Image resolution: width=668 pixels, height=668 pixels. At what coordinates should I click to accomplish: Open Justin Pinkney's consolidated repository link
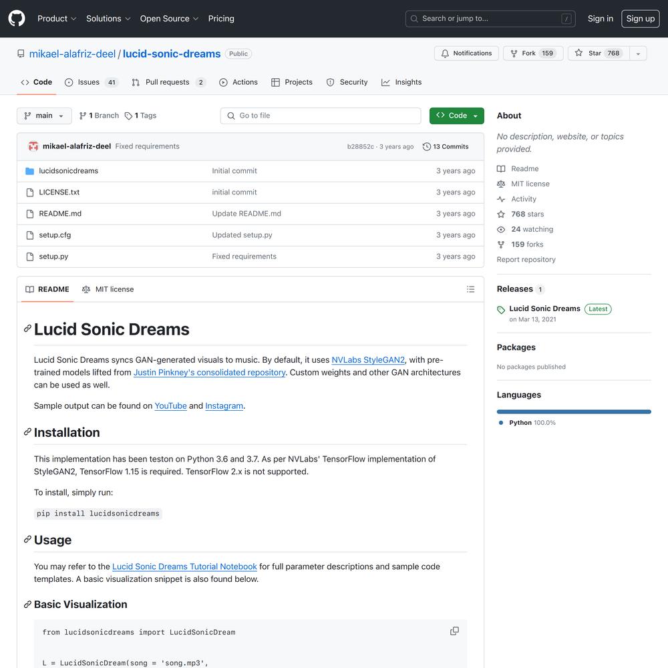click(209, 372)
